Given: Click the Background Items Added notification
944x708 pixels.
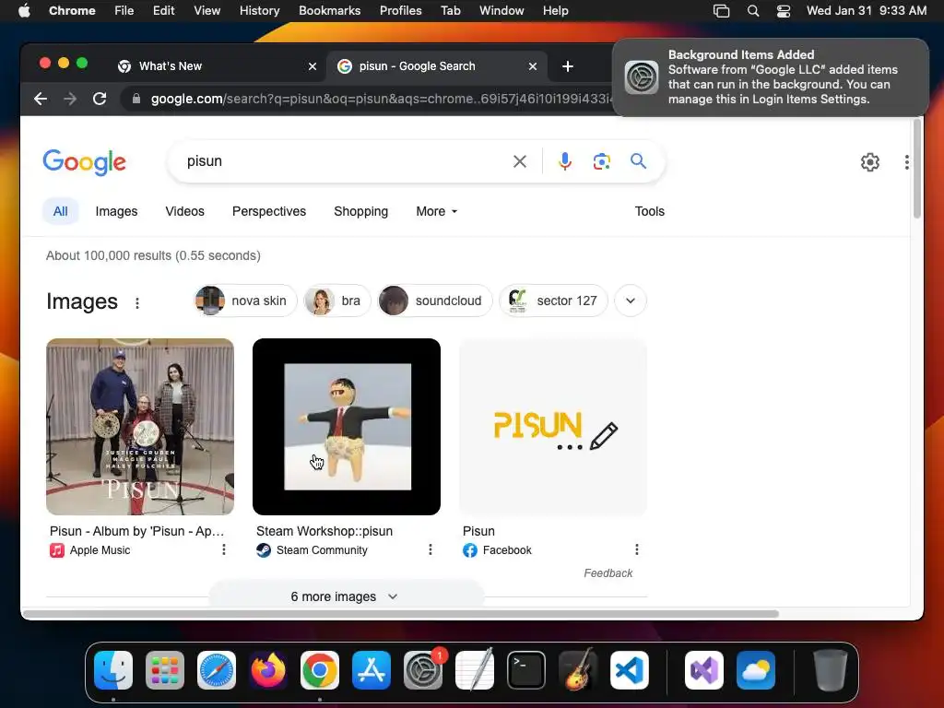Looking at the screenshot, I should click(x=771, y=77).
